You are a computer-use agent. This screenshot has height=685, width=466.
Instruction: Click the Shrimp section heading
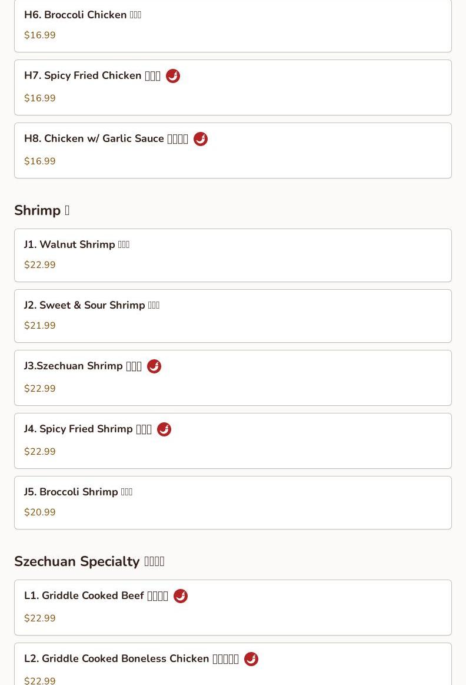[x=41, y=210]
